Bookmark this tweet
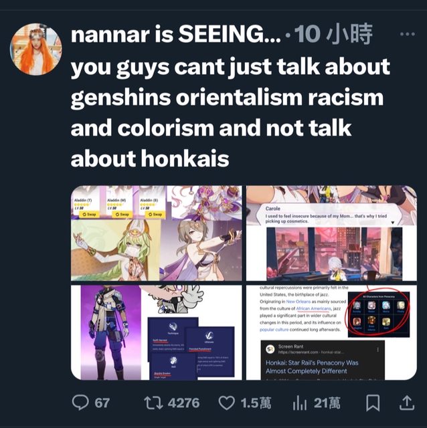 373,403
